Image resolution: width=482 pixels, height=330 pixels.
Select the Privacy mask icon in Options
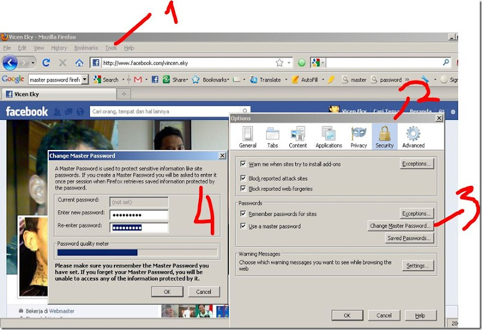(358, 137)
